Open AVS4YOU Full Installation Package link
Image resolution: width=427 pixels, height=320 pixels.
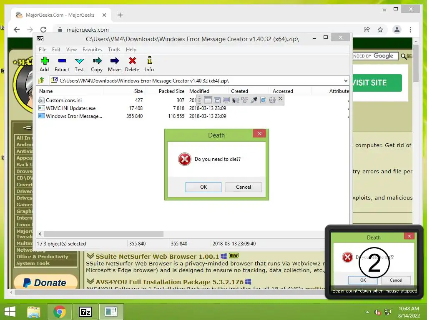pyautogui.click(x=169, y=282)
